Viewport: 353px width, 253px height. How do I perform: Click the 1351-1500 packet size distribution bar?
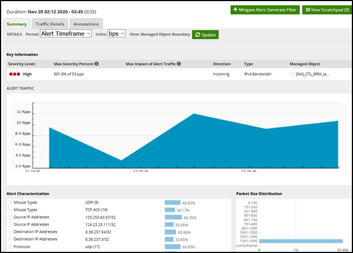[x=301, y=241]
